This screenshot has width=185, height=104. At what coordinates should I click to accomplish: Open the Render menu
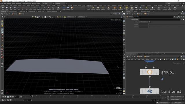coord(9,3)
